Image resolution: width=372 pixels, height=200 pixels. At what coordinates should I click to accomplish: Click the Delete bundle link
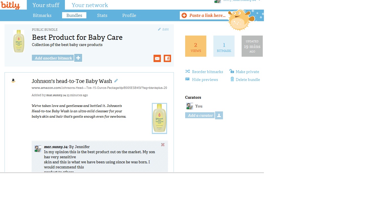(248, 80)
